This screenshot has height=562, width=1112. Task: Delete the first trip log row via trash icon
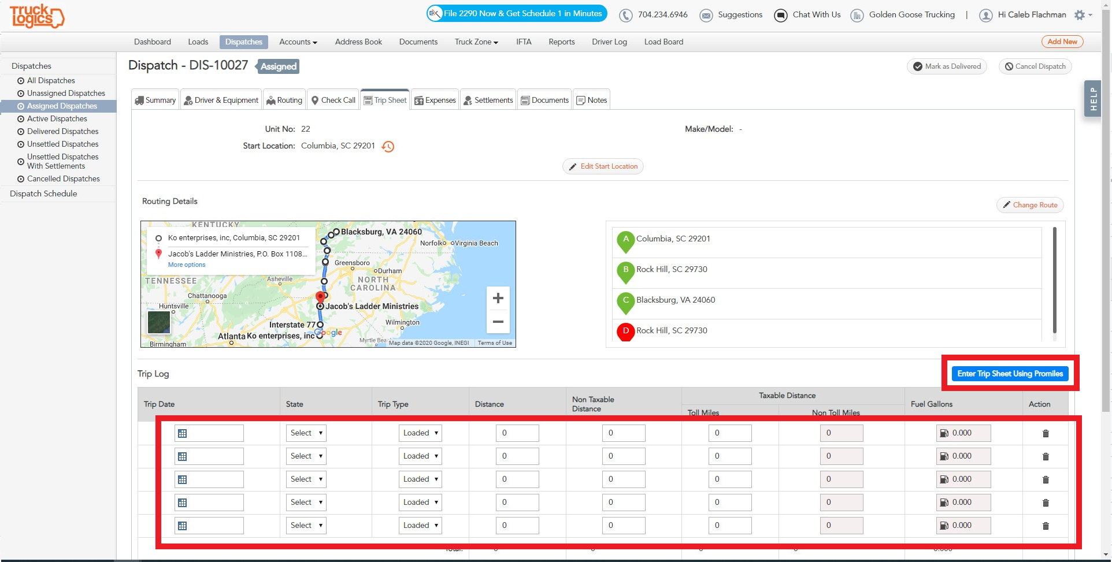pyautogui.click(x=1045, y=433)
